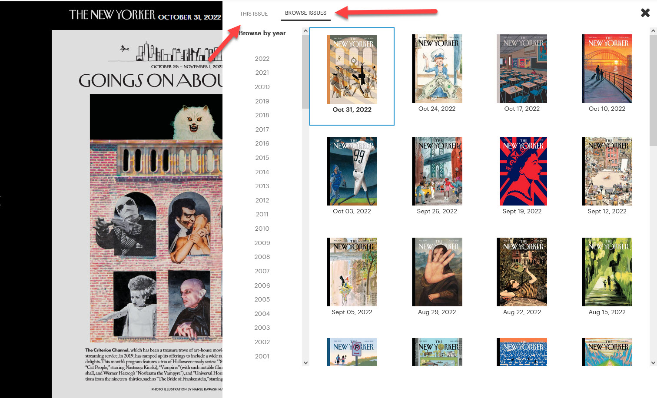Open the Oct 03, 2022 baseball cover
This screenshot has height=398, width=657.
point(352,171)
